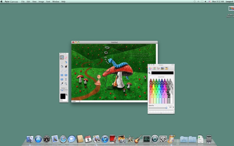Close the Untitled window
Screen dimensions: 234x146
[x=73, y=42]
